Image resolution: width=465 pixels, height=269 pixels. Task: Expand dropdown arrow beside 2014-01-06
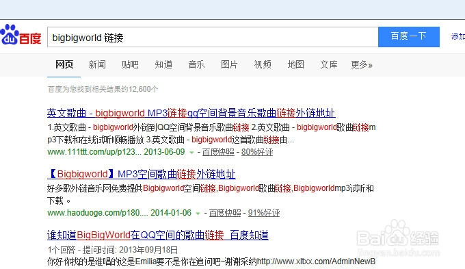pos(198,214)
